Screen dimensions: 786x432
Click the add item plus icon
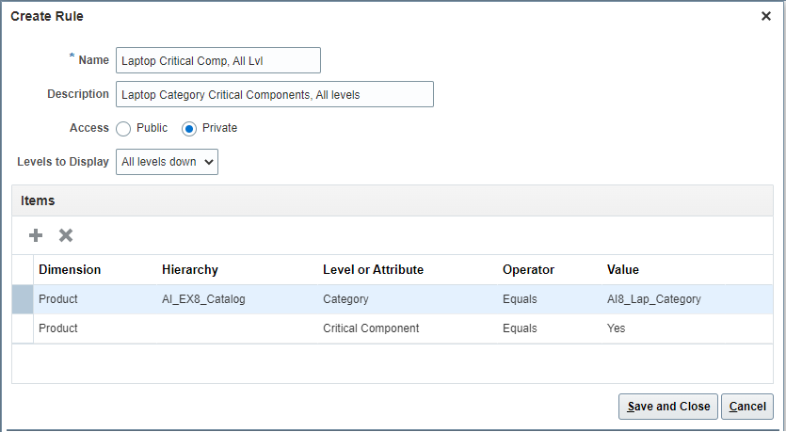point(36,235)
